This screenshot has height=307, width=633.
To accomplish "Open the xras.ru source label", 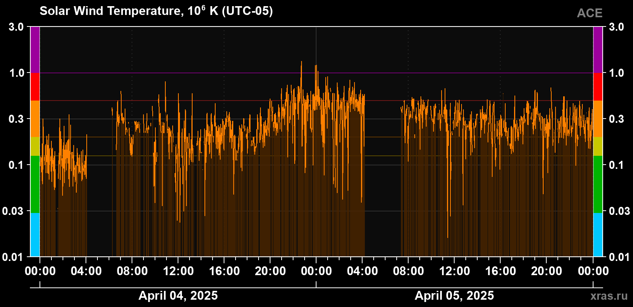I will click(609, 295).
